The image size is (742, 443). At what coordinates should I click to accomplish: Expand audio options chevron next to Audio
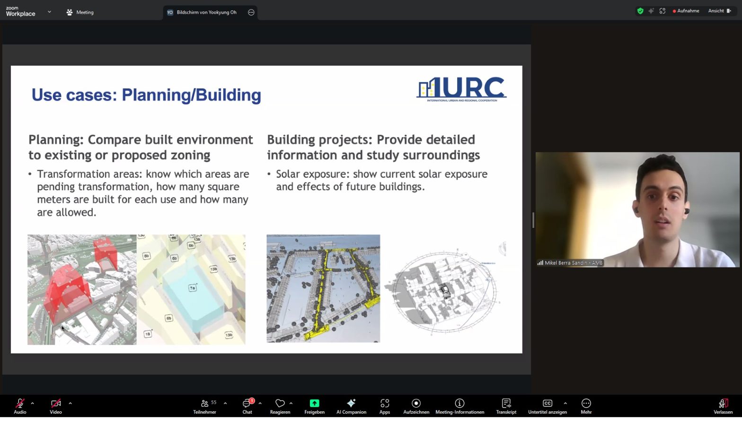click(32, 403)
